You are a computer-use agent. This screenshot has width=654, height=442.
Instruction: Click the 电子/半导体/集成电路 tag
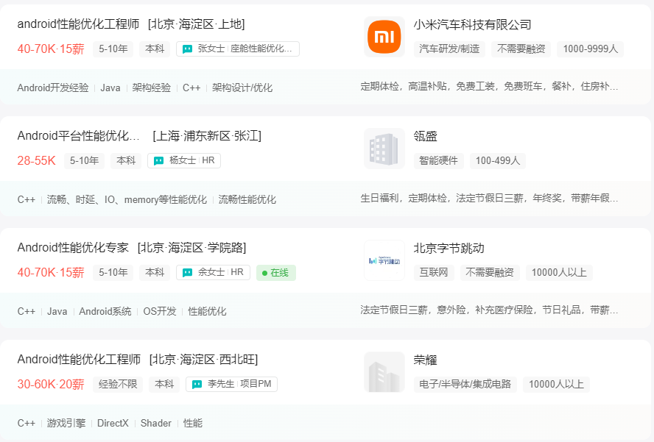click(465, 384)
